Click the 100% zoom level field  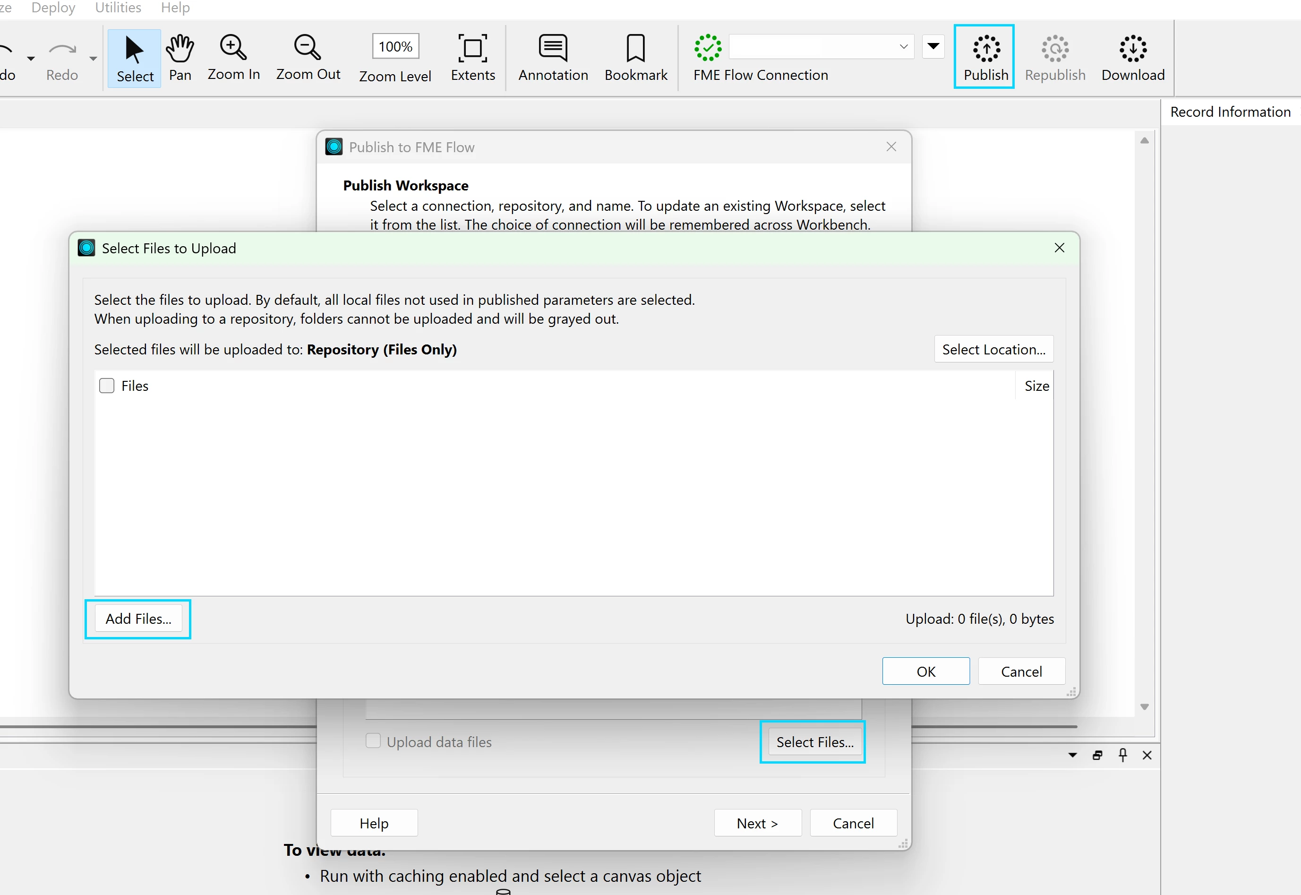pyautogui.click(x=395, y=46)
